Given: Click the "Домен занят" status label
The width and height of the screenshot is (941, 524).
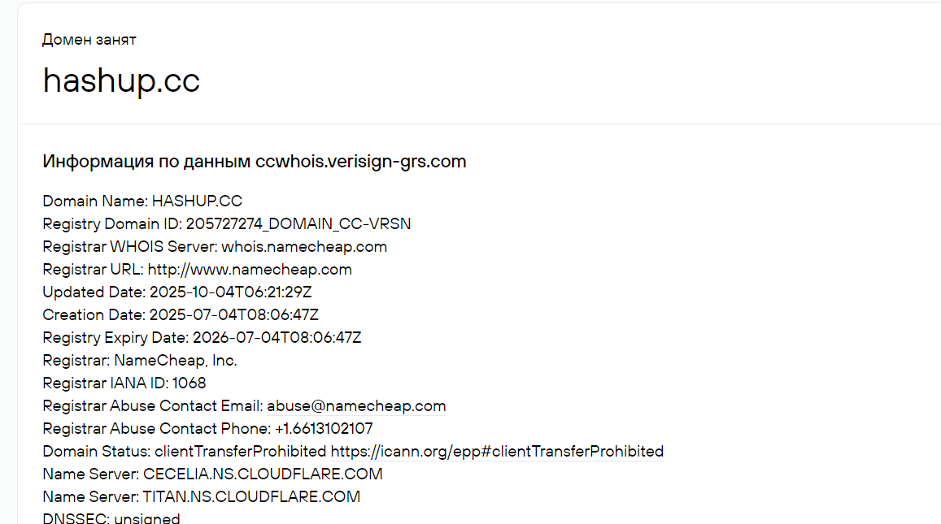Looking at the screenshot, I should click(x=89, y=40).
